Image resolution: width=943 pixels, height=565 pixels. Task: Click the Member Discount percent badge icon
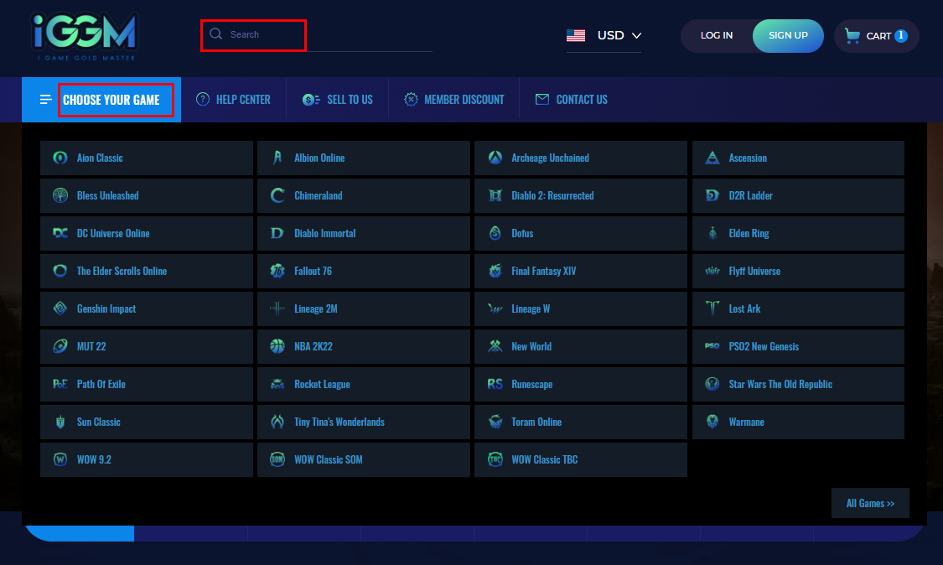(411, 99)
